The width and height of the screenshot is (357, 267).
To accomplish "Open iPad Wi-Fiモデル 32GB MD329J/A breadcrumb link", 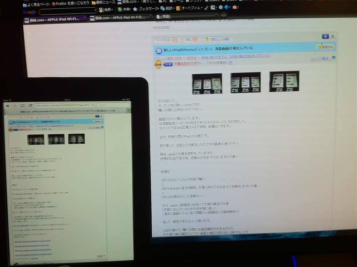I will pos(236,56).
